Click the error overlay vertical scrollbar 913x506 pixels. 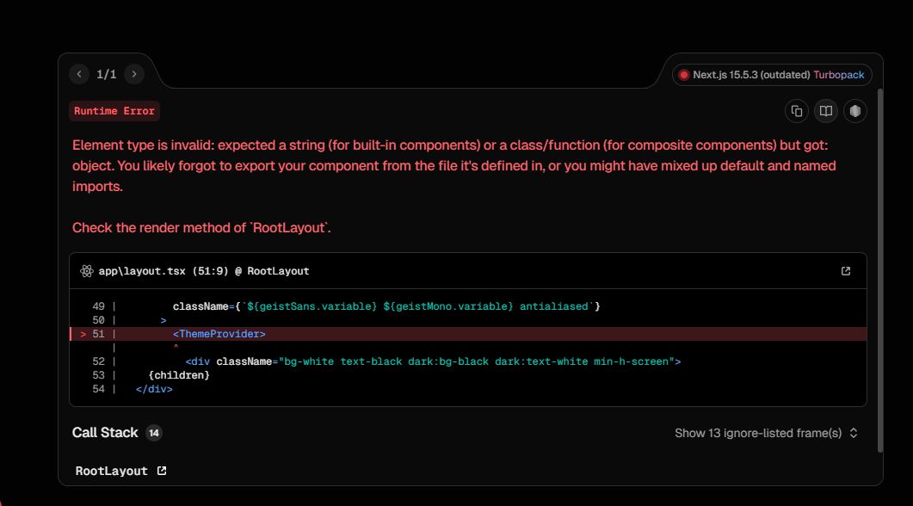[879, 270]
